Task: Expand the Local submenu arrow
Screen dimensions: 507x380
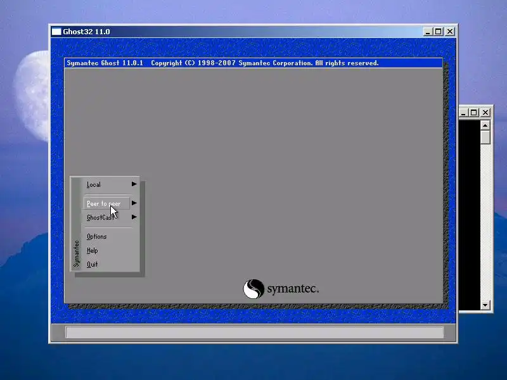Action: point(134,184)
